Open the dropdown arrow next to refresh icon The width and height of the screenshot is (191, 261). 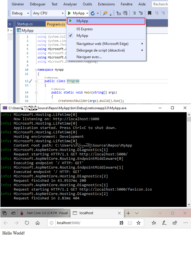[x=98, y=13]
